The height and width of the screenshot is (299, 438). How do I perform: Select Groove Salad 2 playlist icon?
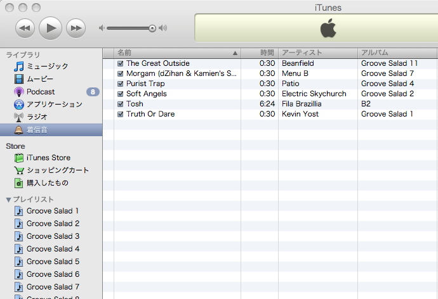pos(18,224)
